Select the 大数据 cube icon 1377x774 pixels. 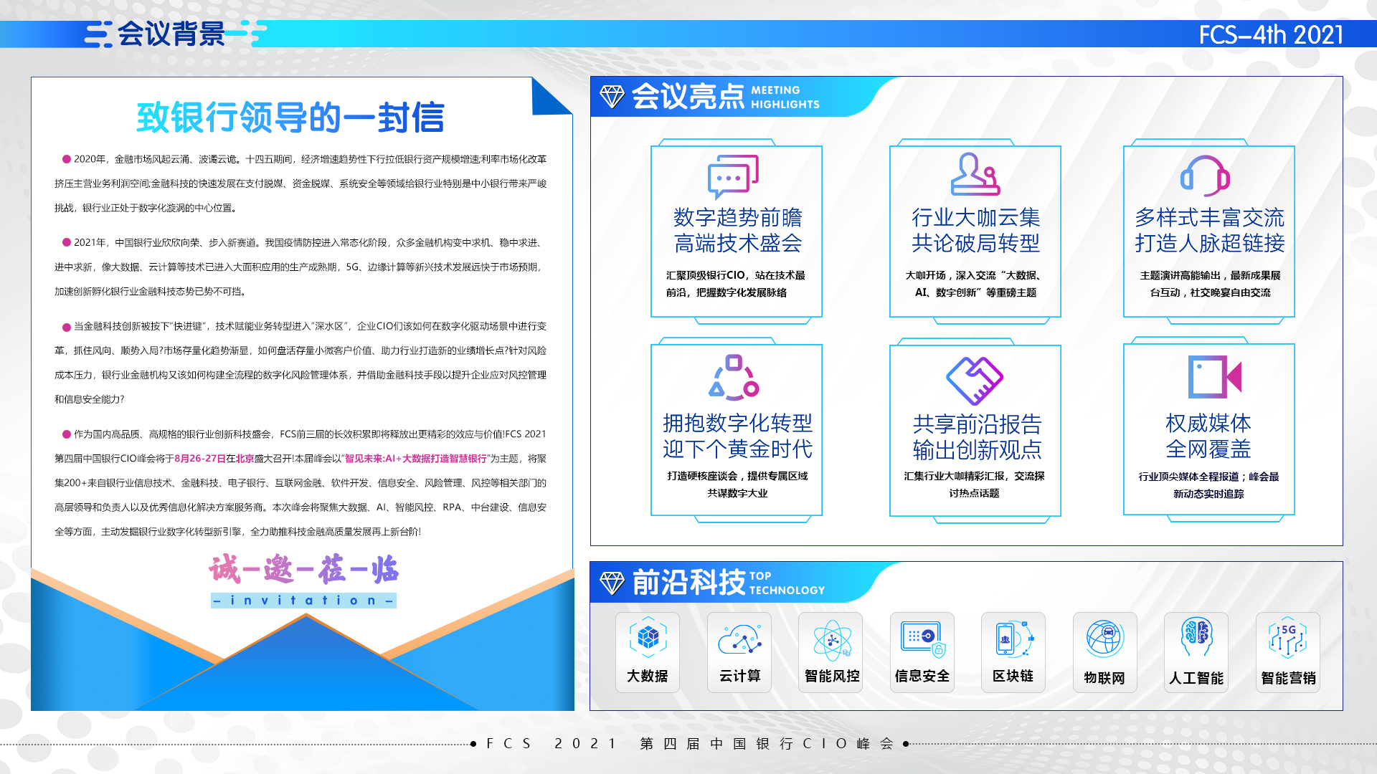[648, 637]
